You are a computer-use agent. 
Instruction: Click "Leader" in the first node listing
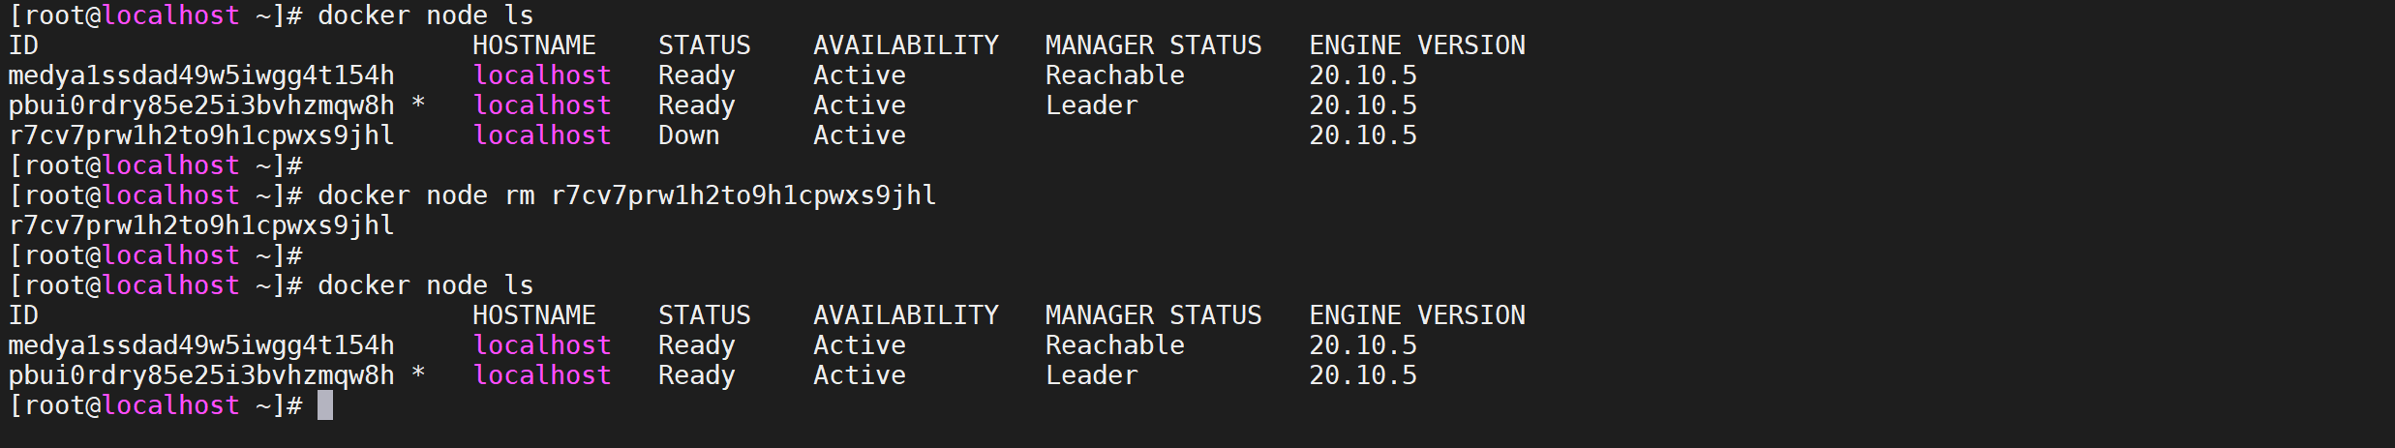pos(1091,105)
